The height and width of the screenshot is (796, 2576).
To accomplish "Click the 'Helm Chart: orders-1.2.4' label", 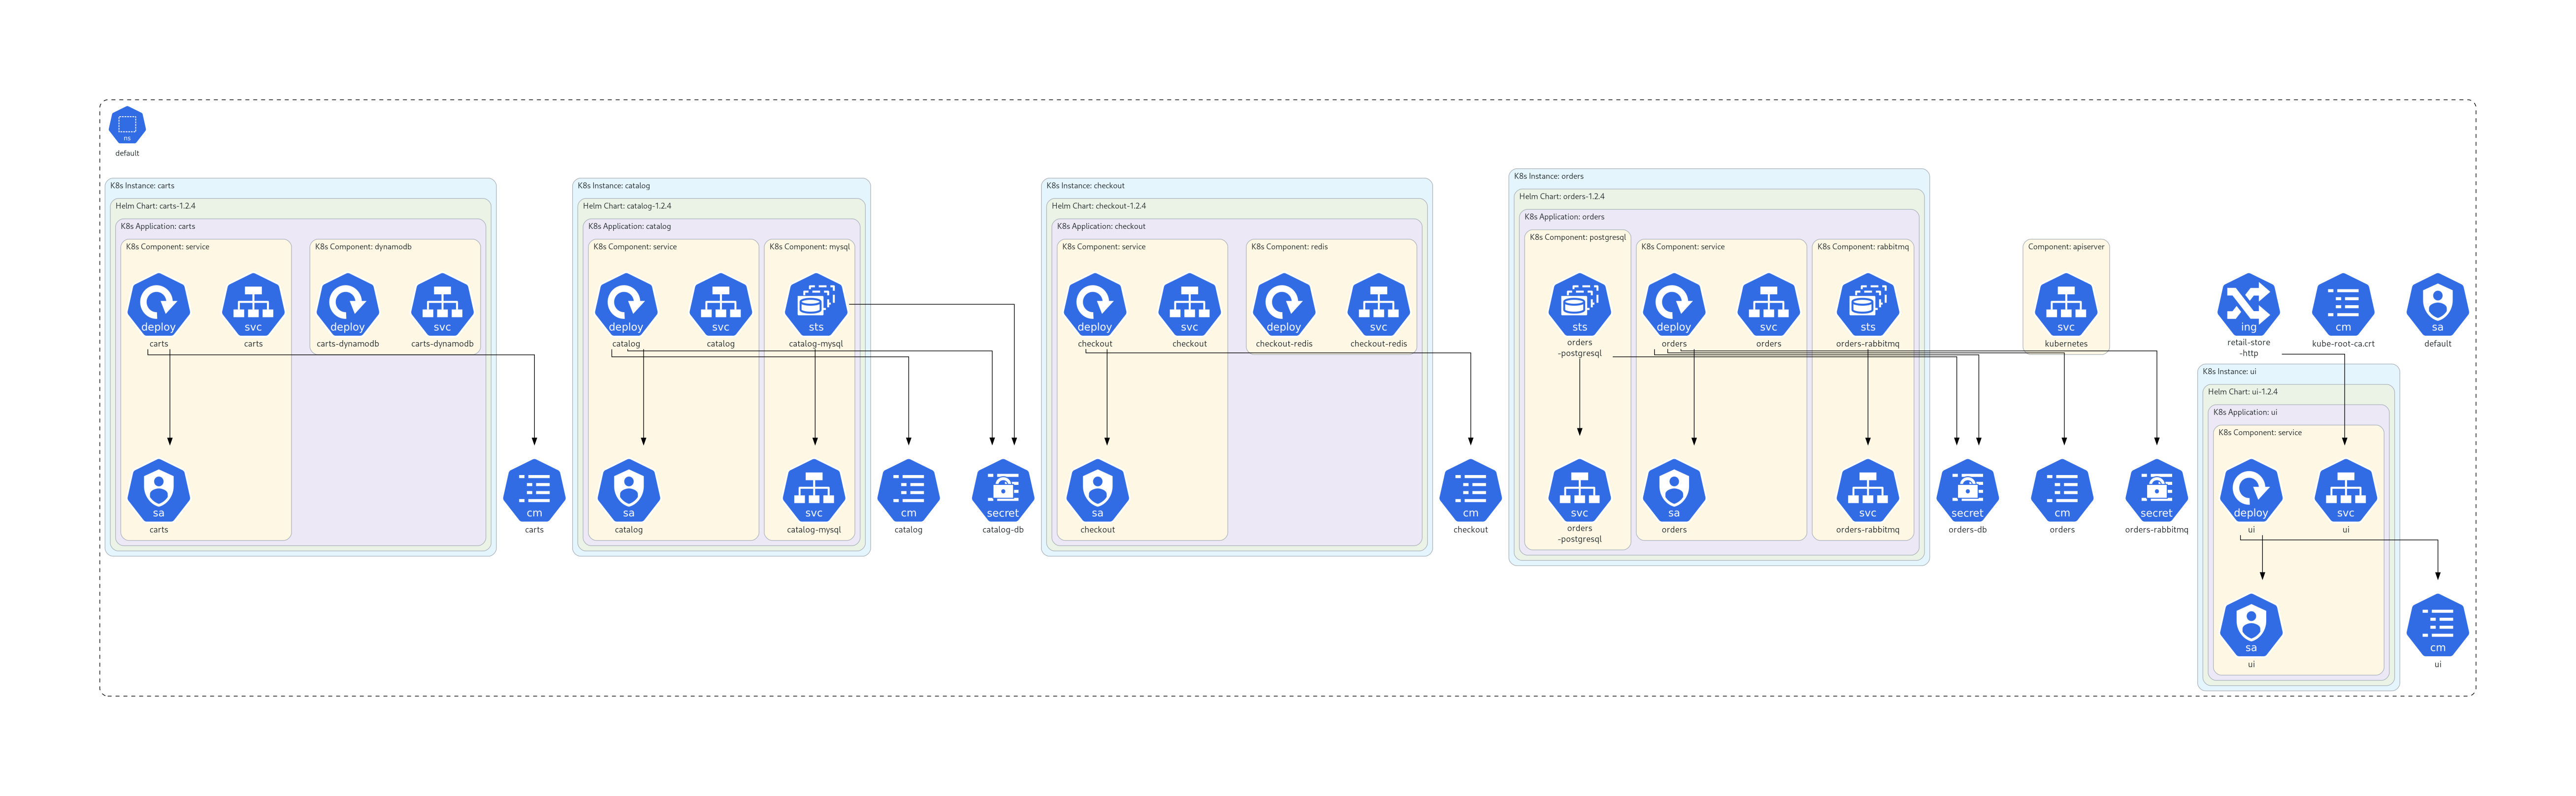I will (x=1561, y=197).
